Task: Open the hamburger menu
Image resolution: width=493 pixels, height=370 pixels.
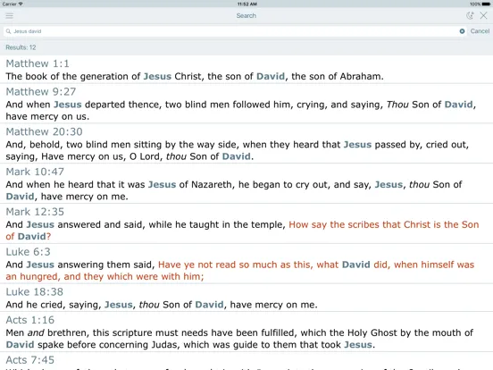Action: 10,15
